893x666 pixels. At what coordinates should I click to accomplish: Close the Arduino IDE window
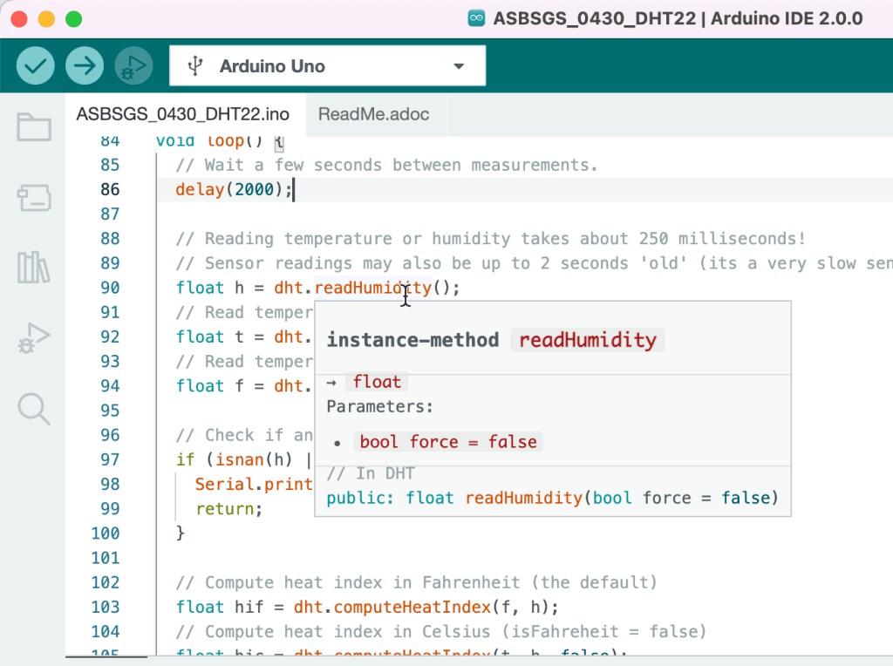coord(19,19)
